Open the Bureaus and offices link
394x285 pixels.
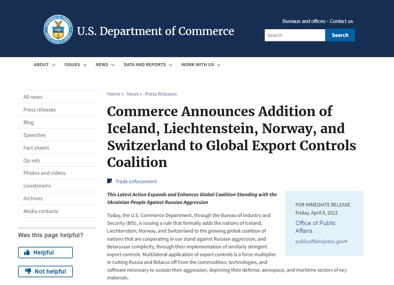pos(304,21)
